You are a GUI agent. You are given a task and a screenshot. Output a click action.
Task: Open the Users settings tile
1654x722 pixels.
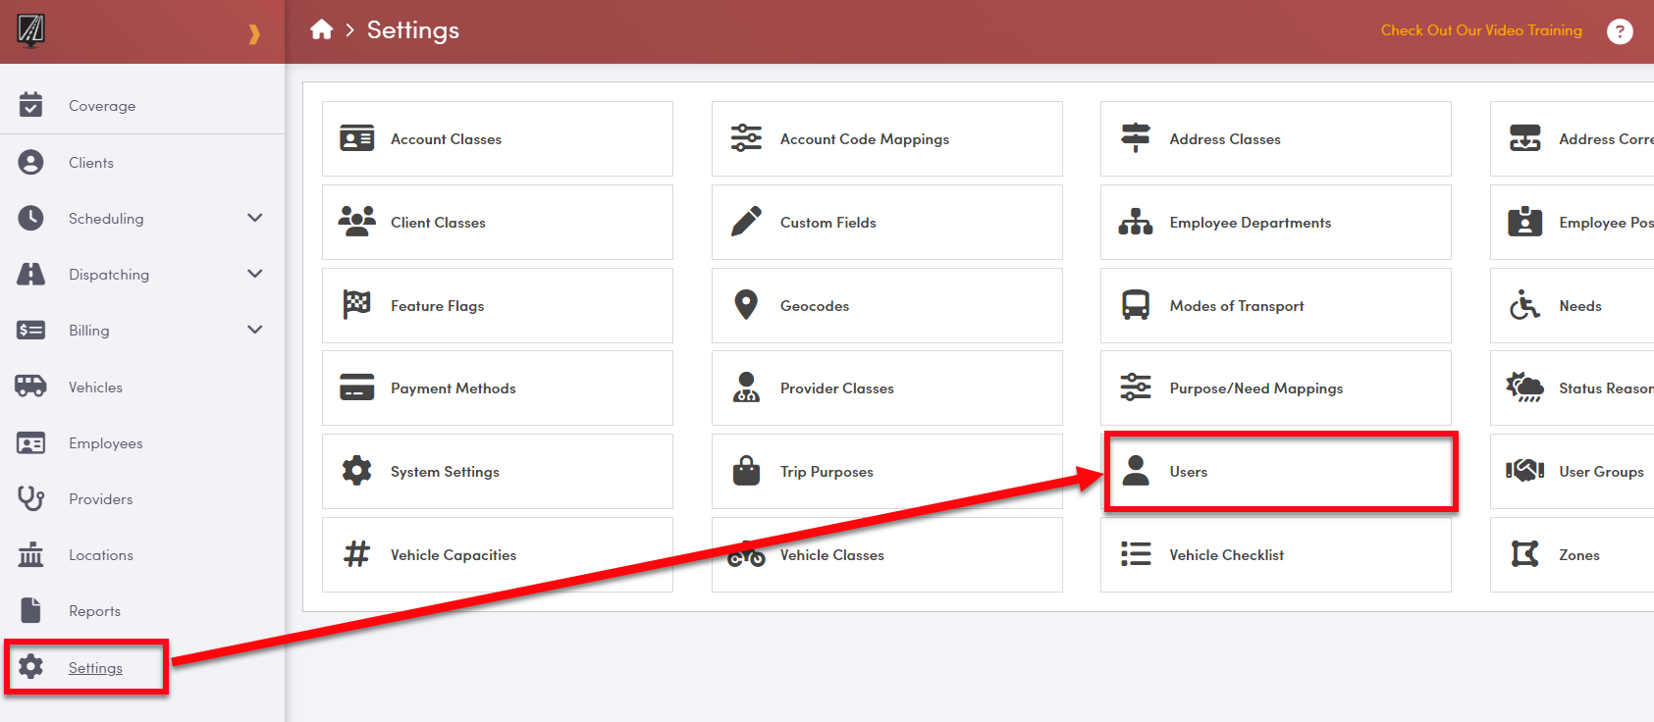coord(1276,472)
